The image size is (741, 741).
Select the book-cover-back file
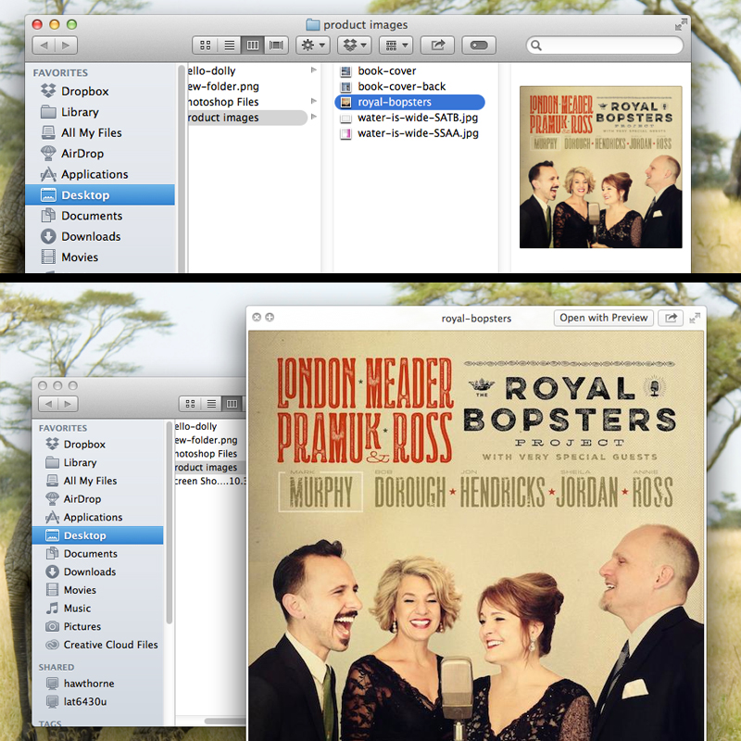[x=402, y=86]
